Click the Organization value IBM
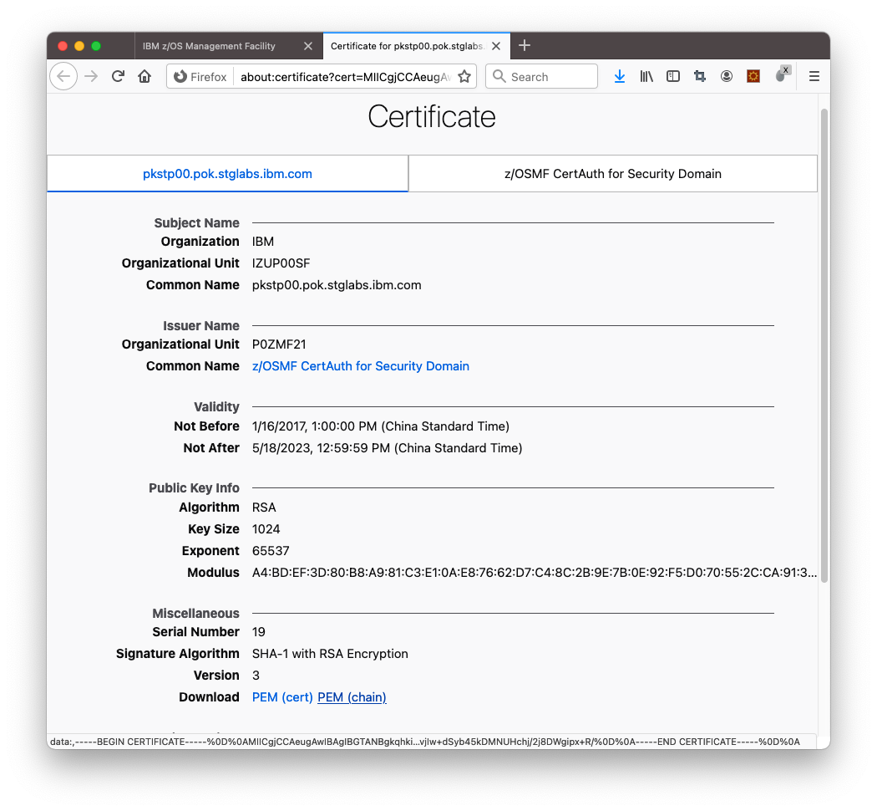 (263, 242)
